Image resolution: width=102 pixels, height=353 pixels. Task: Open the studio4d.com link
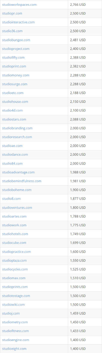point(12,110)
